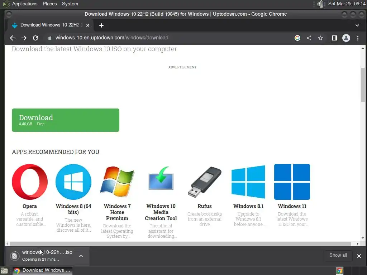Image resolution: width=367 pixels, height=275 pixels.
Task: Toggle the side panel icon
Action: tap(335, 38)
